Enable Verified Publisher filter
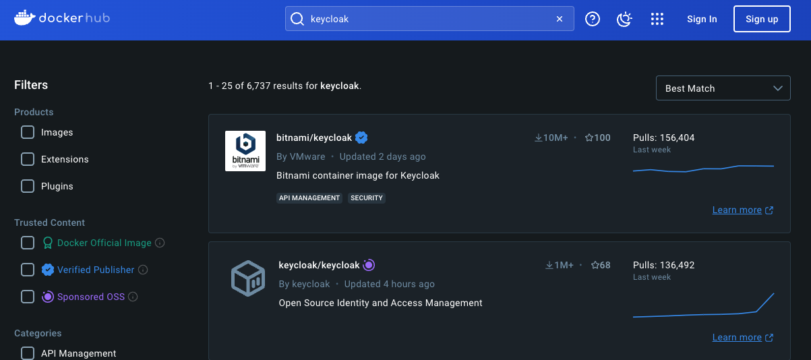 click(x=28, y=270)
